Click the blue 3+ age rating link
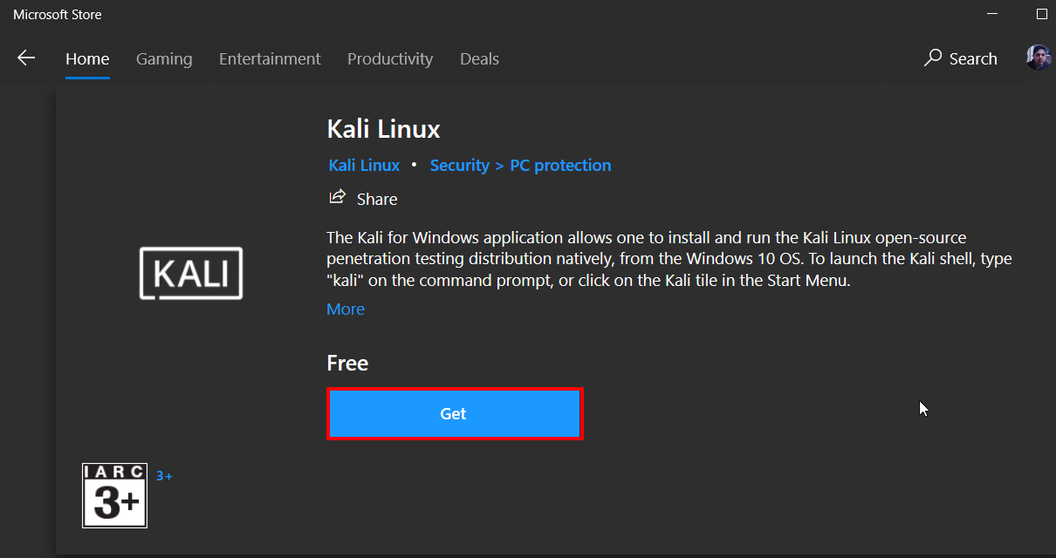1056x558 pixels. pyautogui.click(x=164, y=476)
